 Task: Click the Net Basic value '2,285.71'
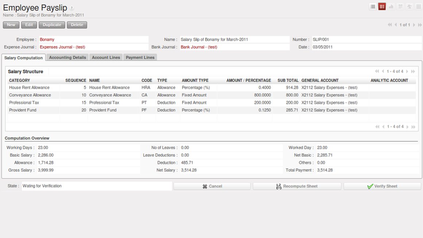coord(325,155)
